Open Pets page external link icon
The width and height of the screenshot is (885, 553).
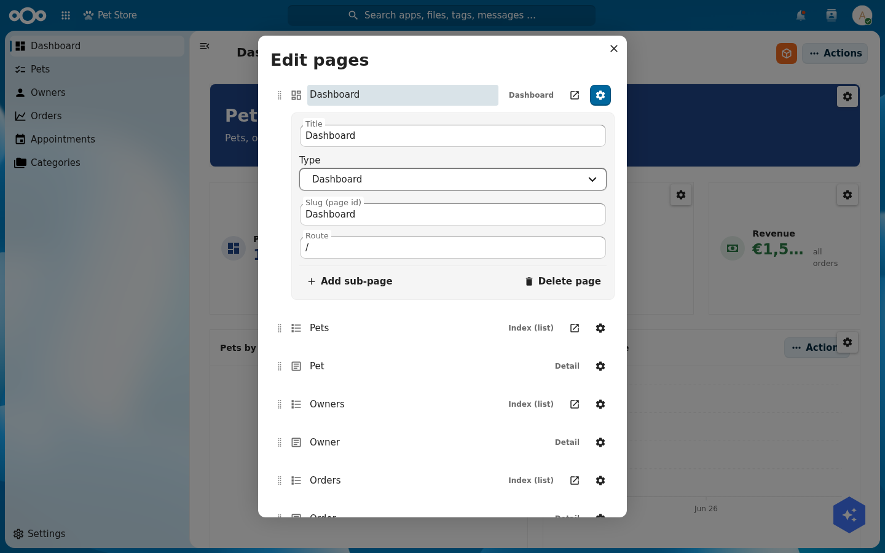[x=575, y=328]
